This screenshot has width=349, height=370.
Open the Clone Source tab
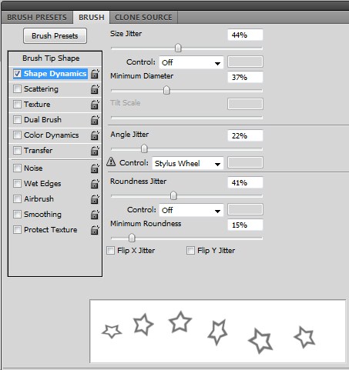click(x=143, y=17)
